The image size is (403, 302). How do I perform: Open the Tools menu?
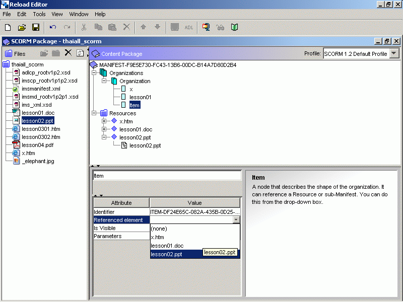(x=39, y=14)
